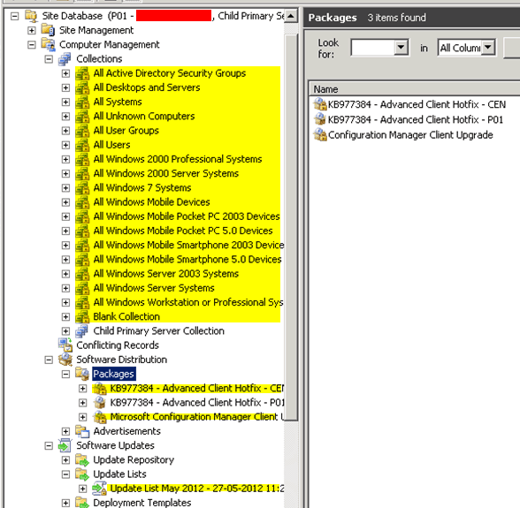Select All Desktops and Servers collection

(x=147, y=87)
